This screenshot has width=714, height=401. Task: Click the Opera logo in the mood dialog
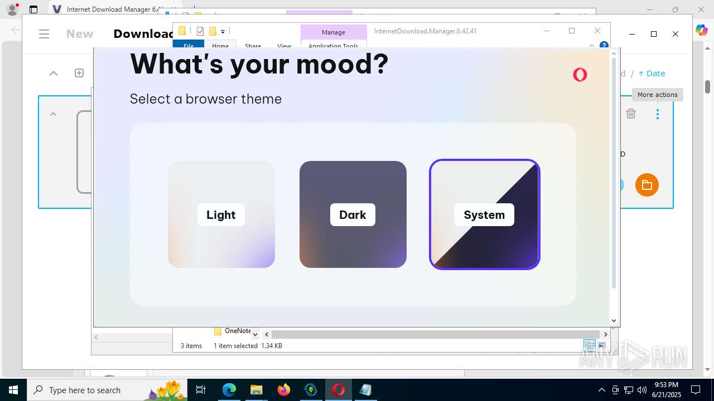click(580, 75)
